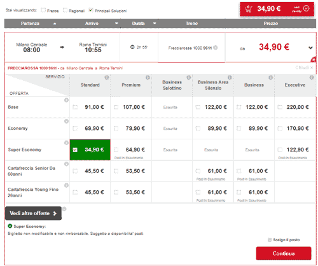Select Young Business Area Silenzio 61,00 €
318x266 pixels.
(198, 193)
